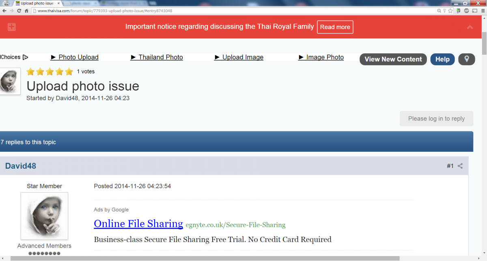
Task: Reload the page with the refresh icon
Action: [x=19, y=11]
